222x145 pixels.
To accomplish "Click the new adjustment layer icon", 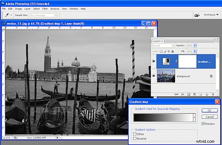I will coord(195,94).
